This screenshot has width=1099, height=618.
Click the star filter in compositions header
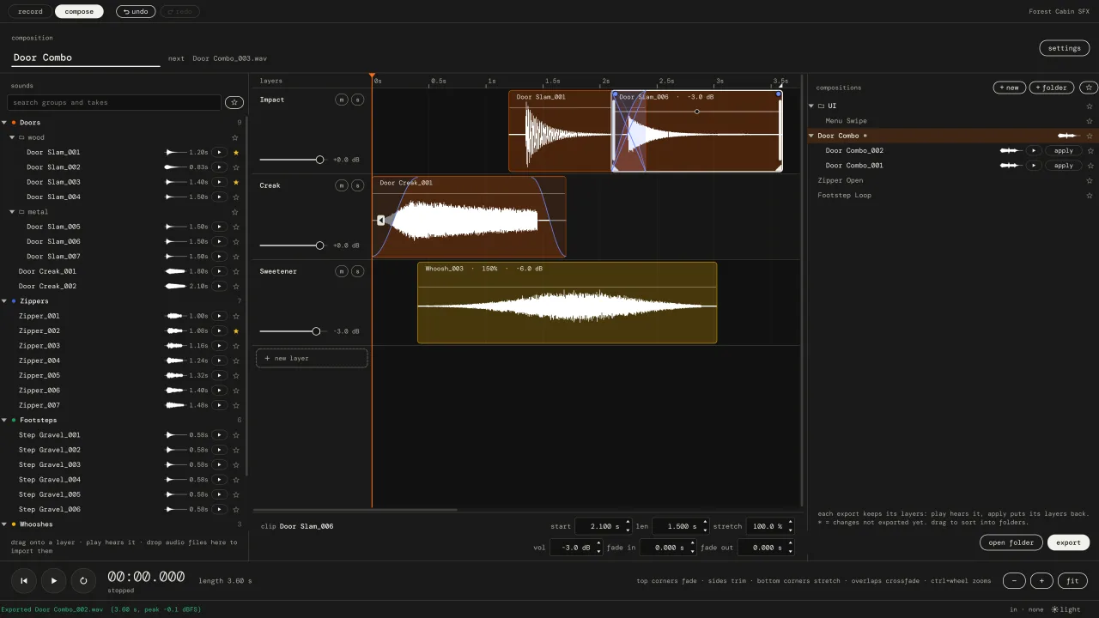tap(1088, 88)
